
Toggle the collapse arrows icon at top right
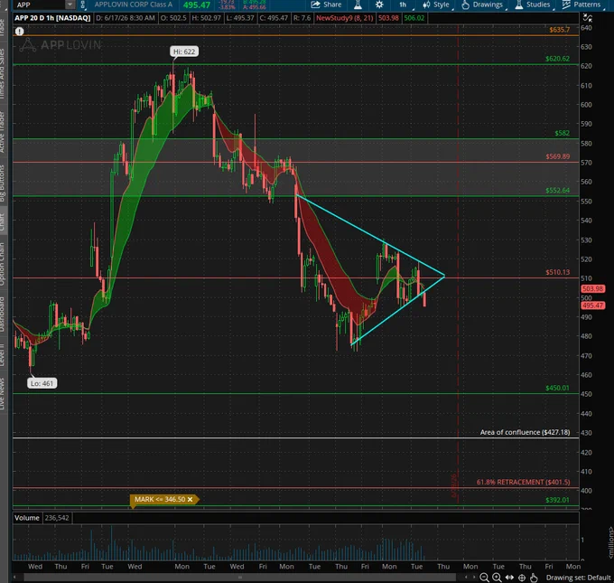coord(588,18)
